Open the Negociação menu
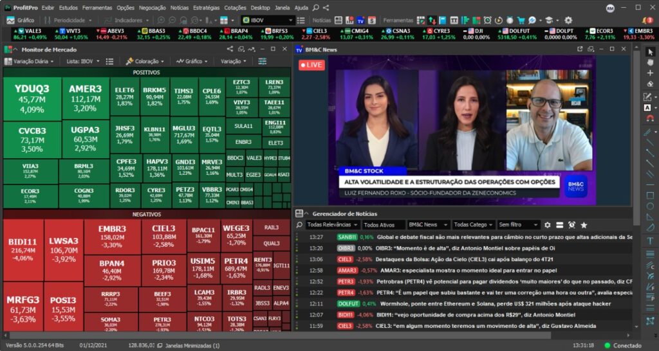The height and width of the screenshot is (351, 659). point(152,8)
